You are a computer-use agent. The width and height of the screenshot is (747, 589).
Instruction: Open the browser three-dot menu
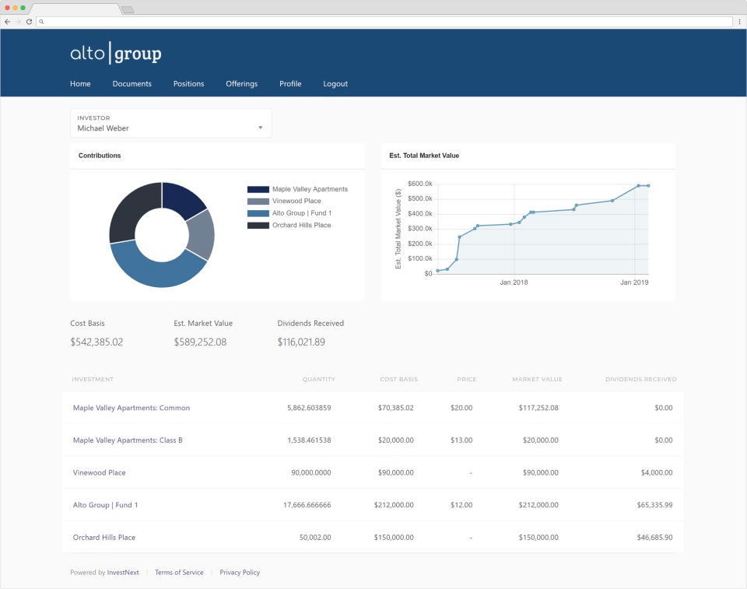(739, 22)
